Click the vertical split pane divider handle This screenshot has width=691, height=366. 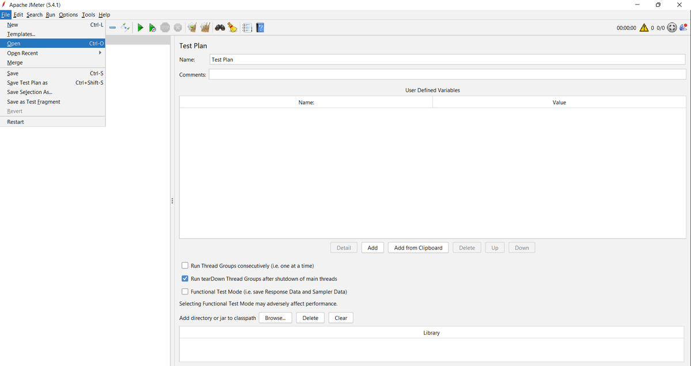coord(172,201)
